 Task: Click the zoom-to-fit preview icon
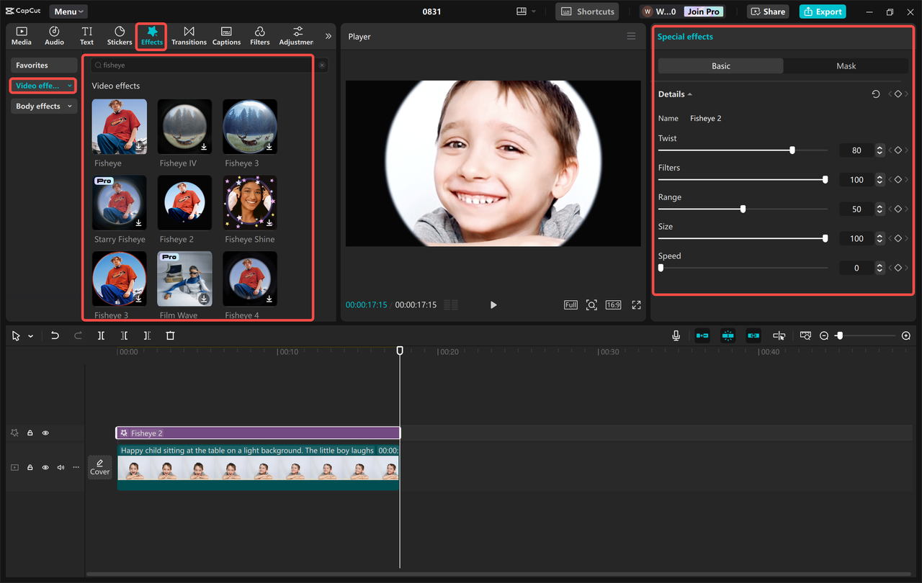coord(591,305)
